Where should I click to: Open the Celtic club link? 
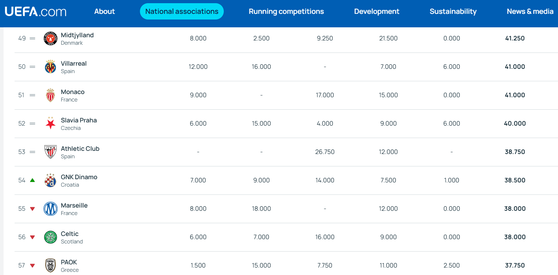coord(70,234)
